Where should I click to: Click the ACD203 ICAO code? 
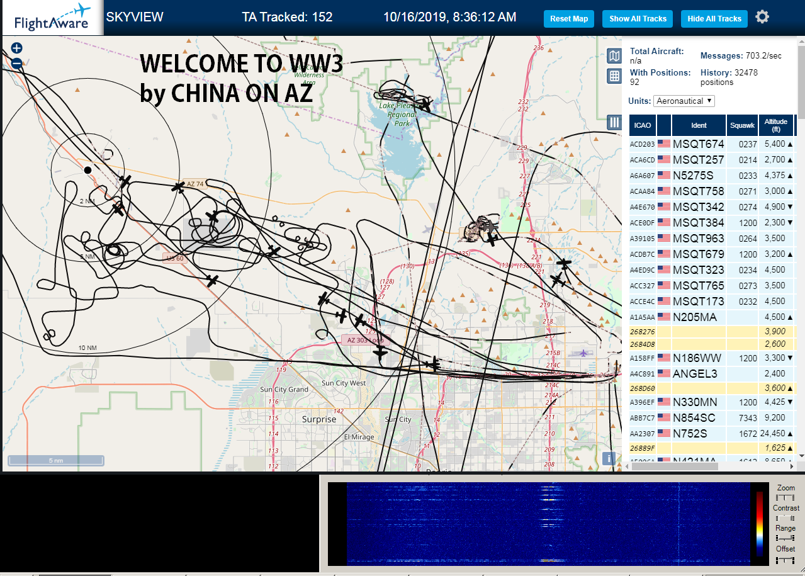[x=643, y=144]
